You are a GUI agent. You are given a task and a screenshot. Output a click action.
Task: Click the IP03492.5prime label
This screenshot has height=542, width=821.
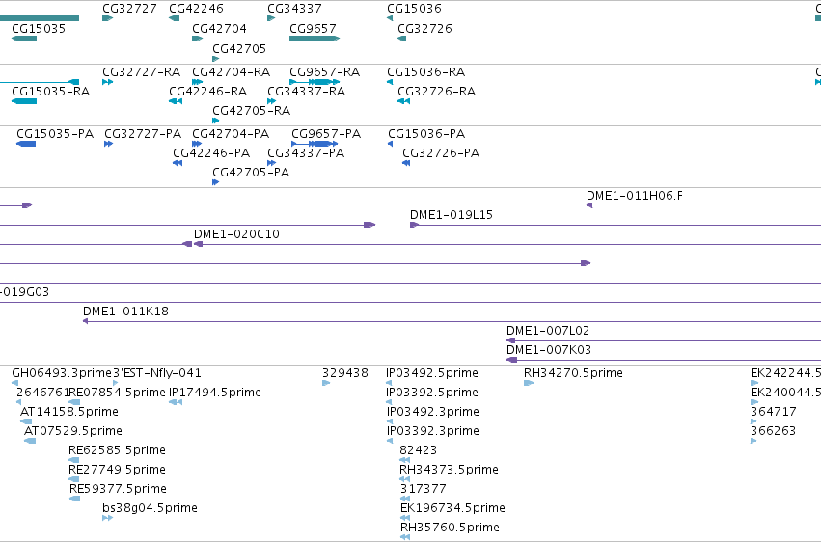pos(432,373)
